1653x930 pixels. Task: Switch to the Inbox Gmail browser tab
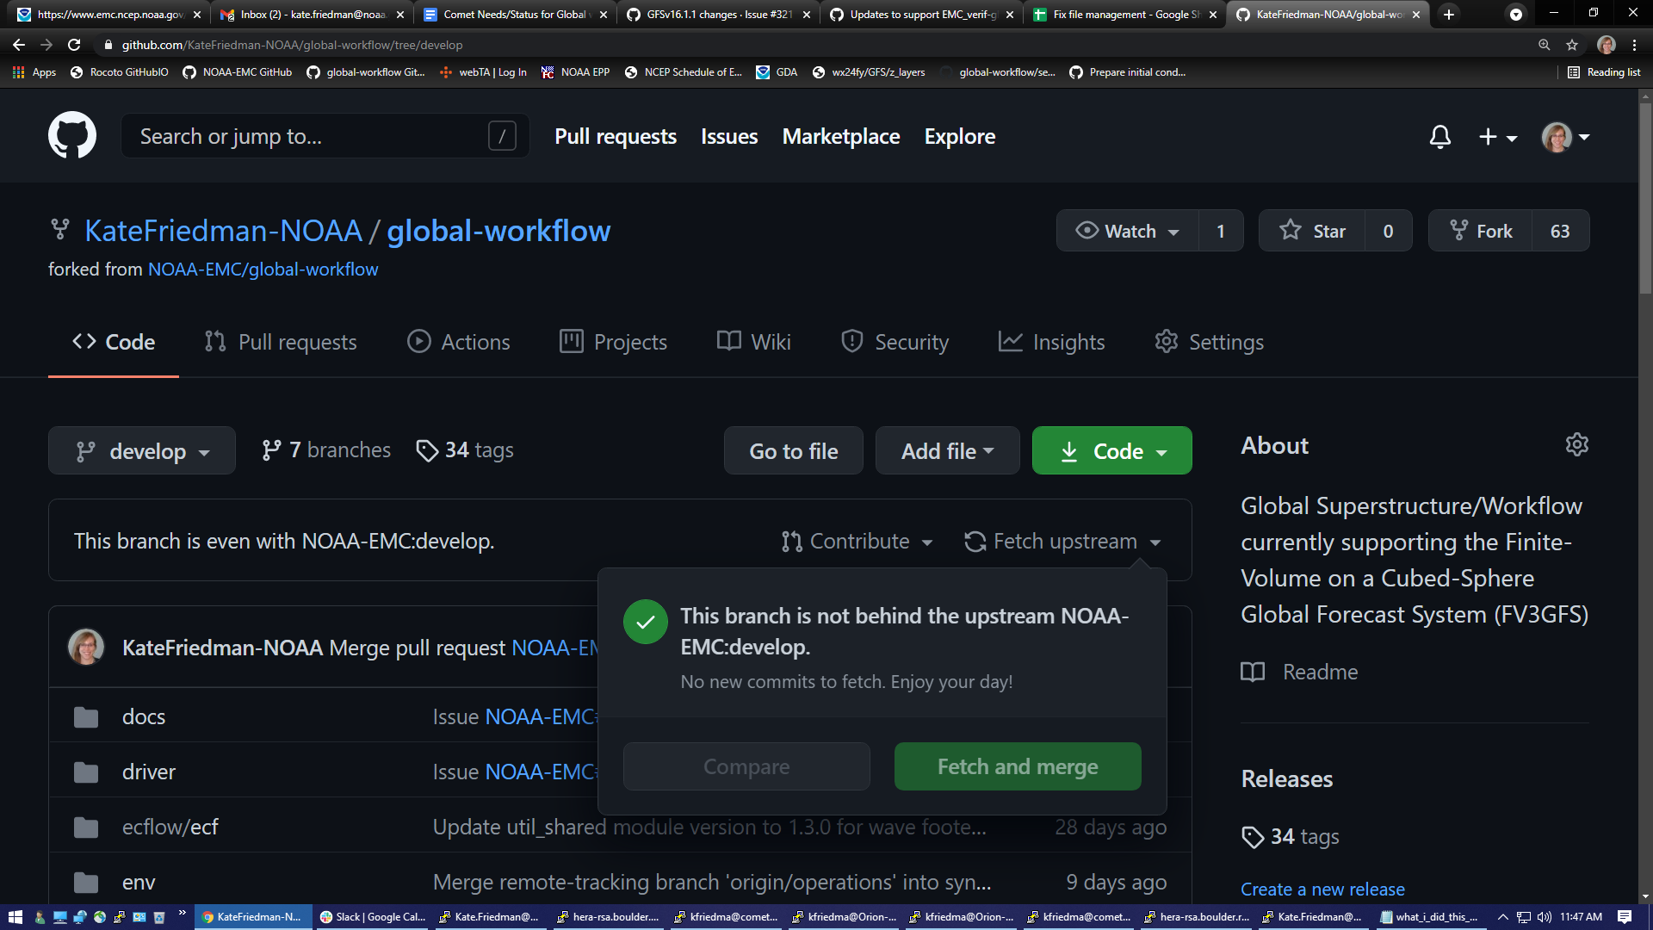(312, 15)
